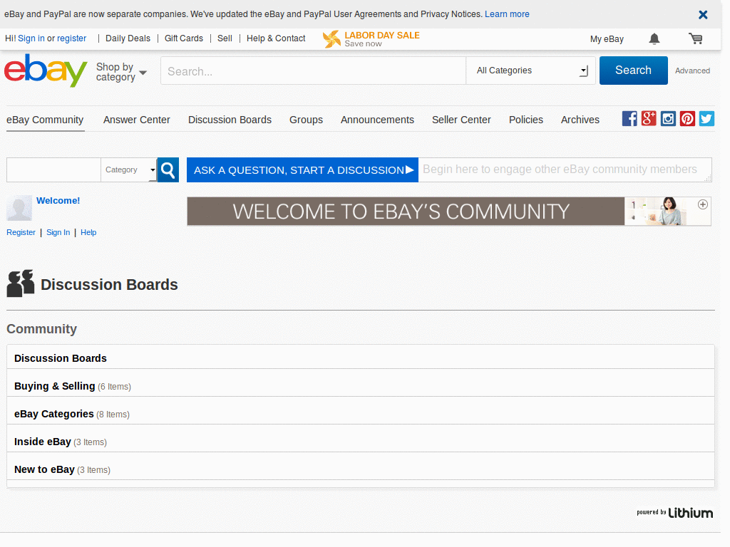This screenshot has height=547, width=730.
Task: Click the Begin here discussion text field
Action: pyautogui.click(x=565, y=170)
